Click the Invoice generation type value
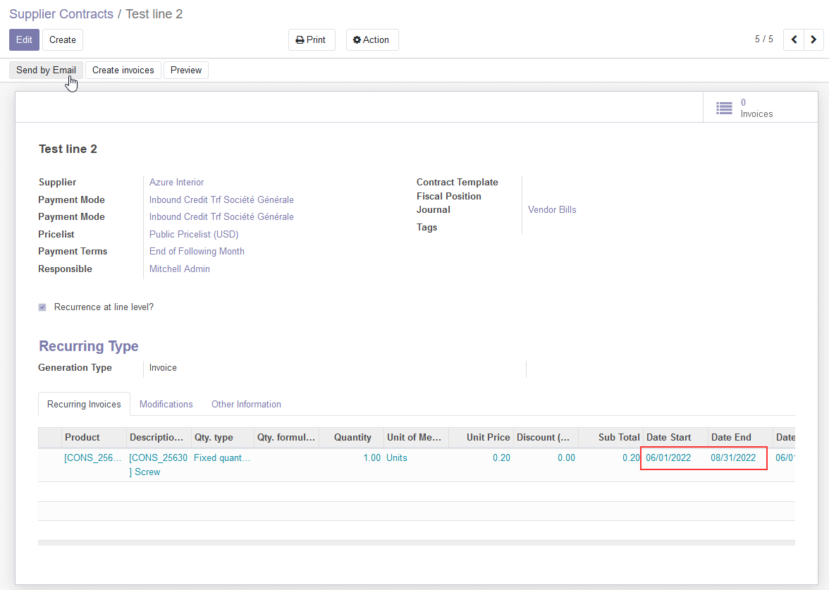The image size is (829, 590). (163, 367)
